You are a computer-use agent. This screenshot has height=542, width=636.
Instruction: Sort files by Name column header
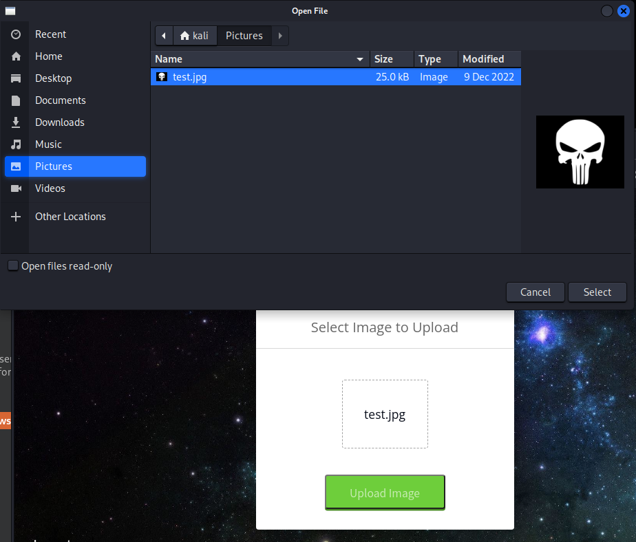click(260, 59)
